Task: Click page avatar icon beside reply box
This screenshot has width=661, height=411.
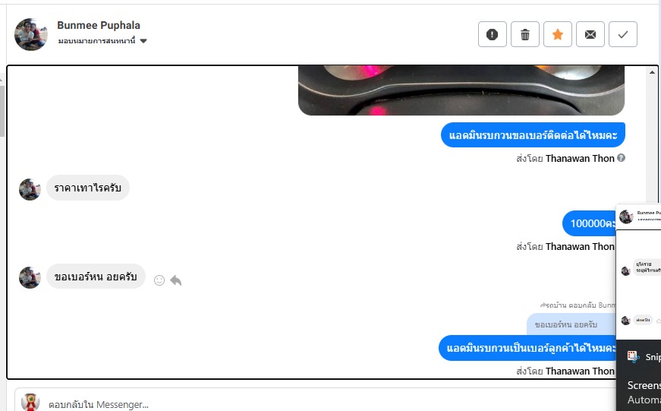Action: point(30,403)
